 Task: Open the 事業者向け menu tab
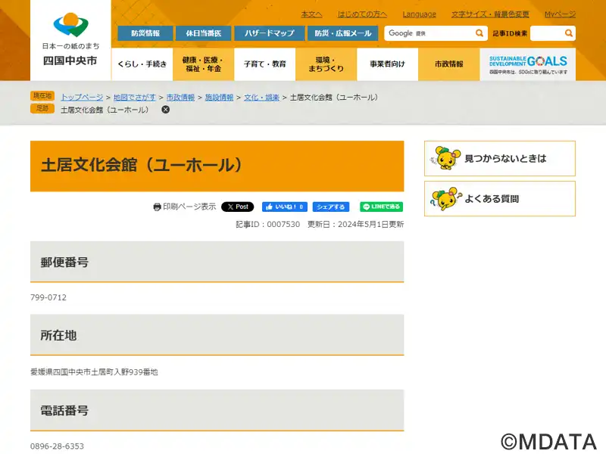pyautogui.click(x=387, y=64)
